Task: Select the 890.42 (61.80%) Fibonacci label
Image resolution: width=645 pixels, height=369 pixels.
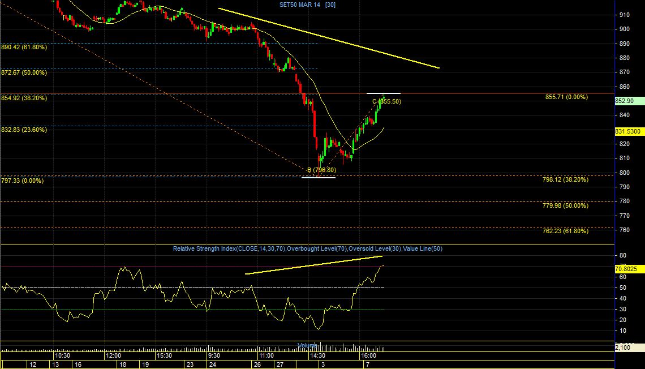Action: (x=24, y=48)
